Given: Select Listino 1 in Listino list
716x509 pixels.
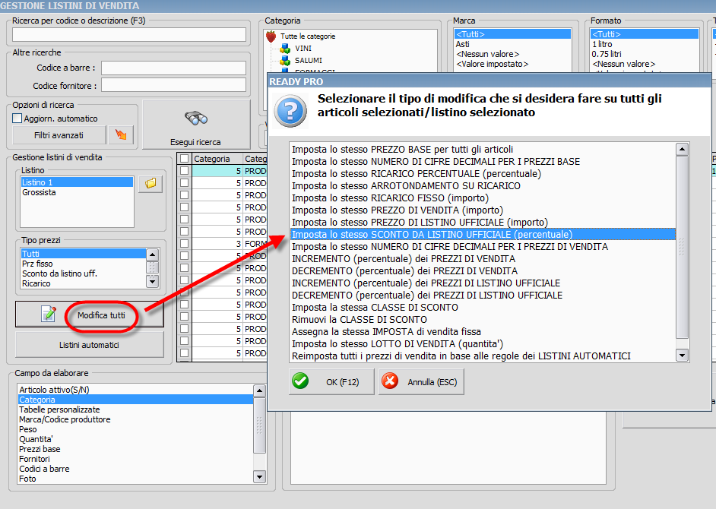Looking at the screenshot, I should [77, 182].
